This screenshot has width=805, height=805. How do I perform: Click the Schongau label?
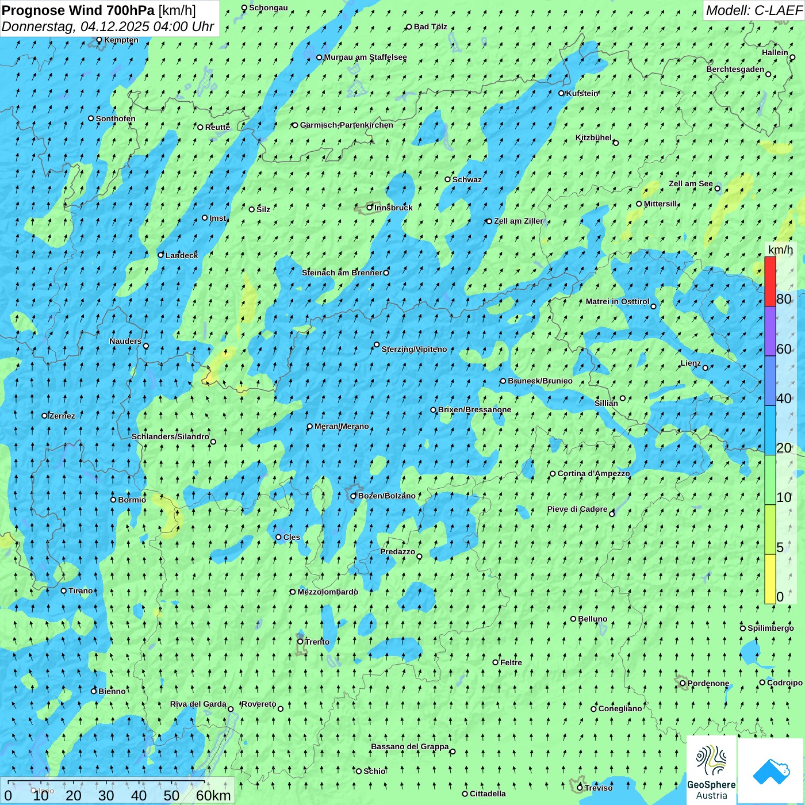[268, 7]
